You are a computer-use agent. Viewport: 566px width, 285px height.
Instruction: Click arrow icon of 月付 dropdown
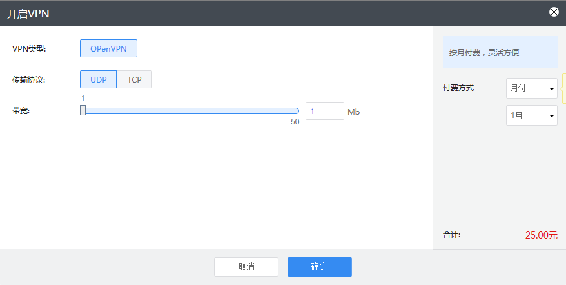coord(552,88)
